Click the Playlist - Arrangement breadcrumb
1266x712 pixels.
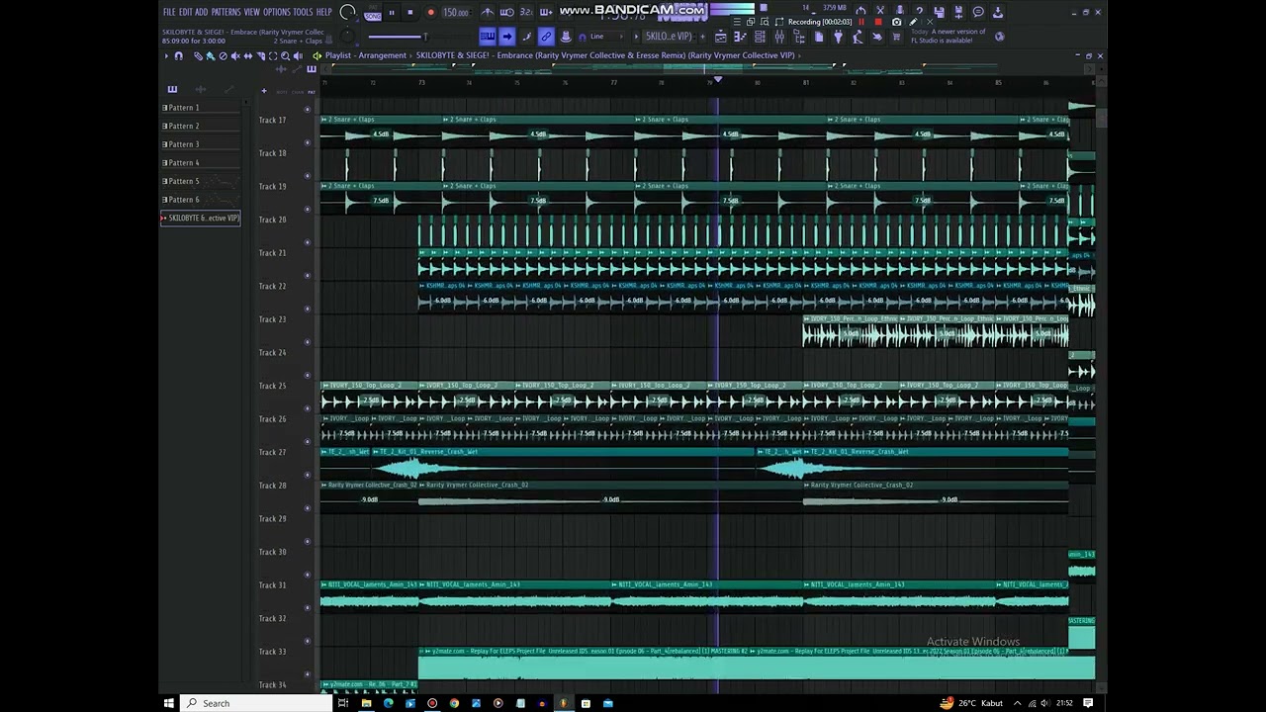tap(366, 55)
